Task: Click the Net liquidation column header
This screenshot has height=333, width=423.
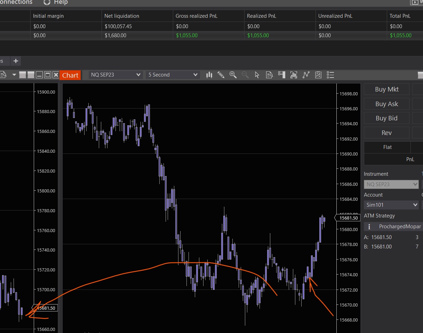Action: tap(122, 16)
